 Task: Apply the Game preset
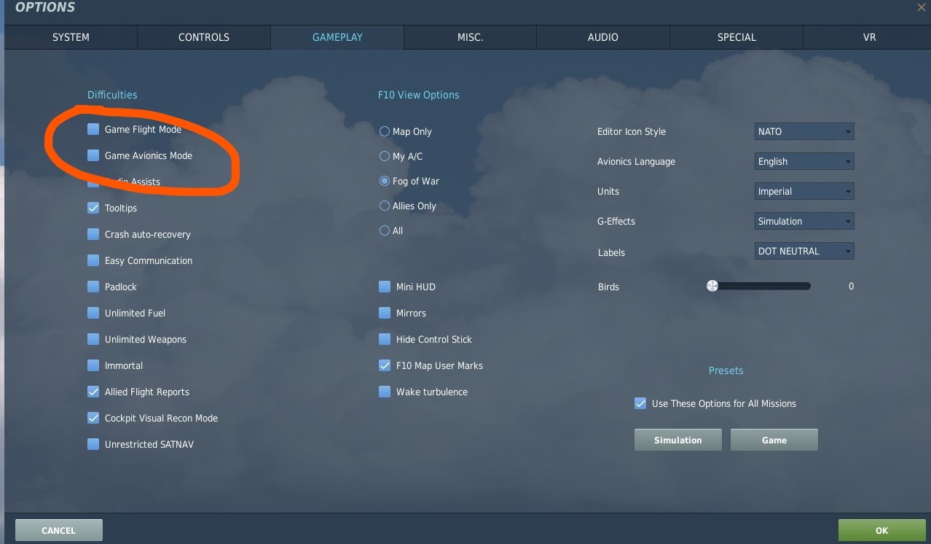pyautogui.click(x=774, y=440)
